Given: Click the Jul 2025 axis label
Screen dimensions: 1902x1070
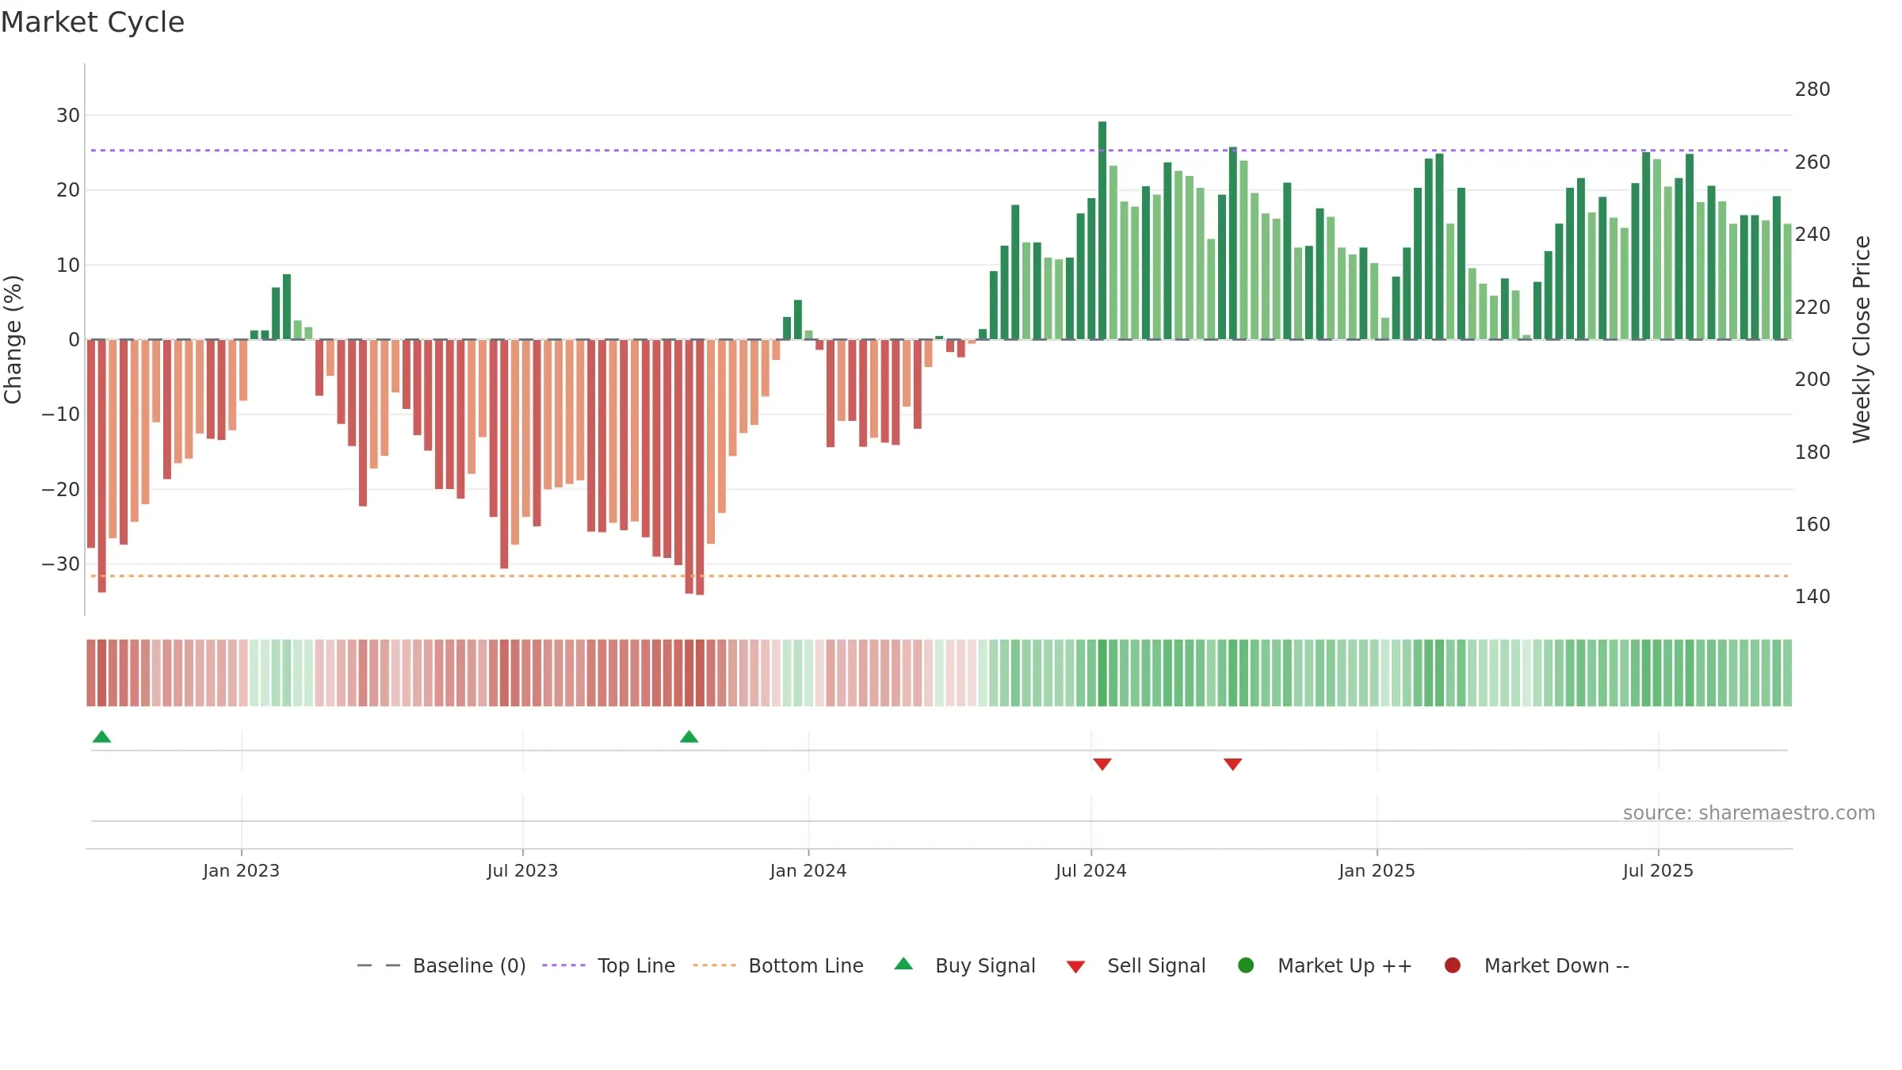Looking at the screenshot, I should click(1658, 870).
